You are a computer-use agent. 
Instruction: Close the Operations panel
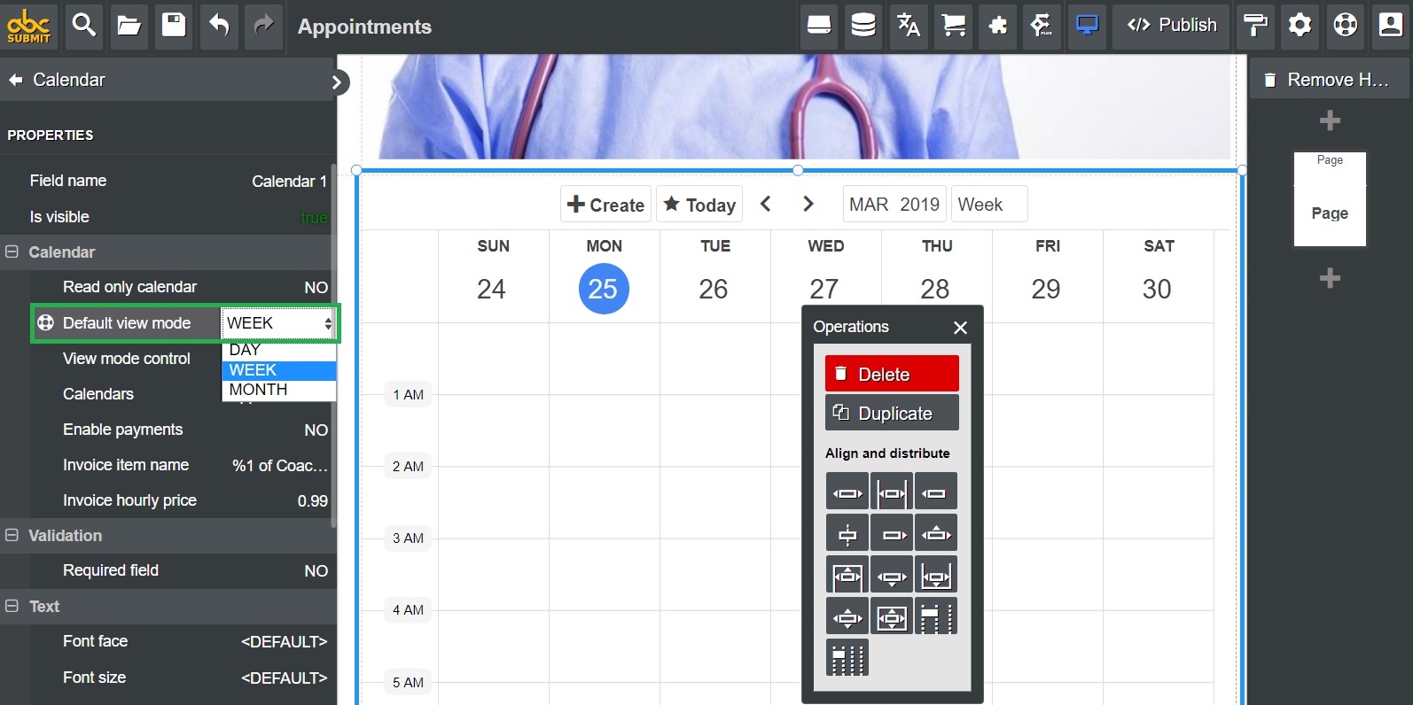(x=960, y=328)
